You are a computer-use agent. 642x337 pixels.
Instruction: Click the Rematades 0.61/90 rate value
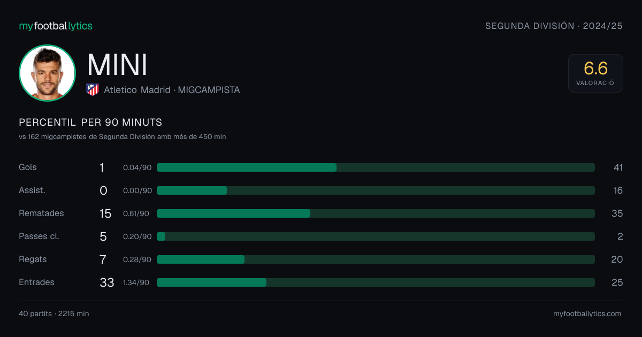[x=136, y=213]
